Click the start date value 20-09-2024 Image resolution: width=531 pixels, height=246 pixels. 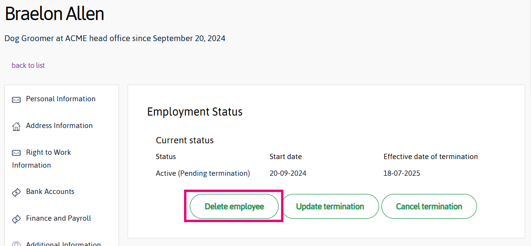point(288,173)
